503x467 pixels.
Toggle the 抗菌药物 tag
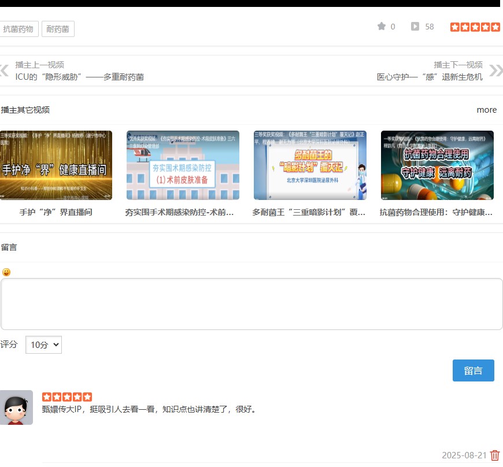[20, 28]
